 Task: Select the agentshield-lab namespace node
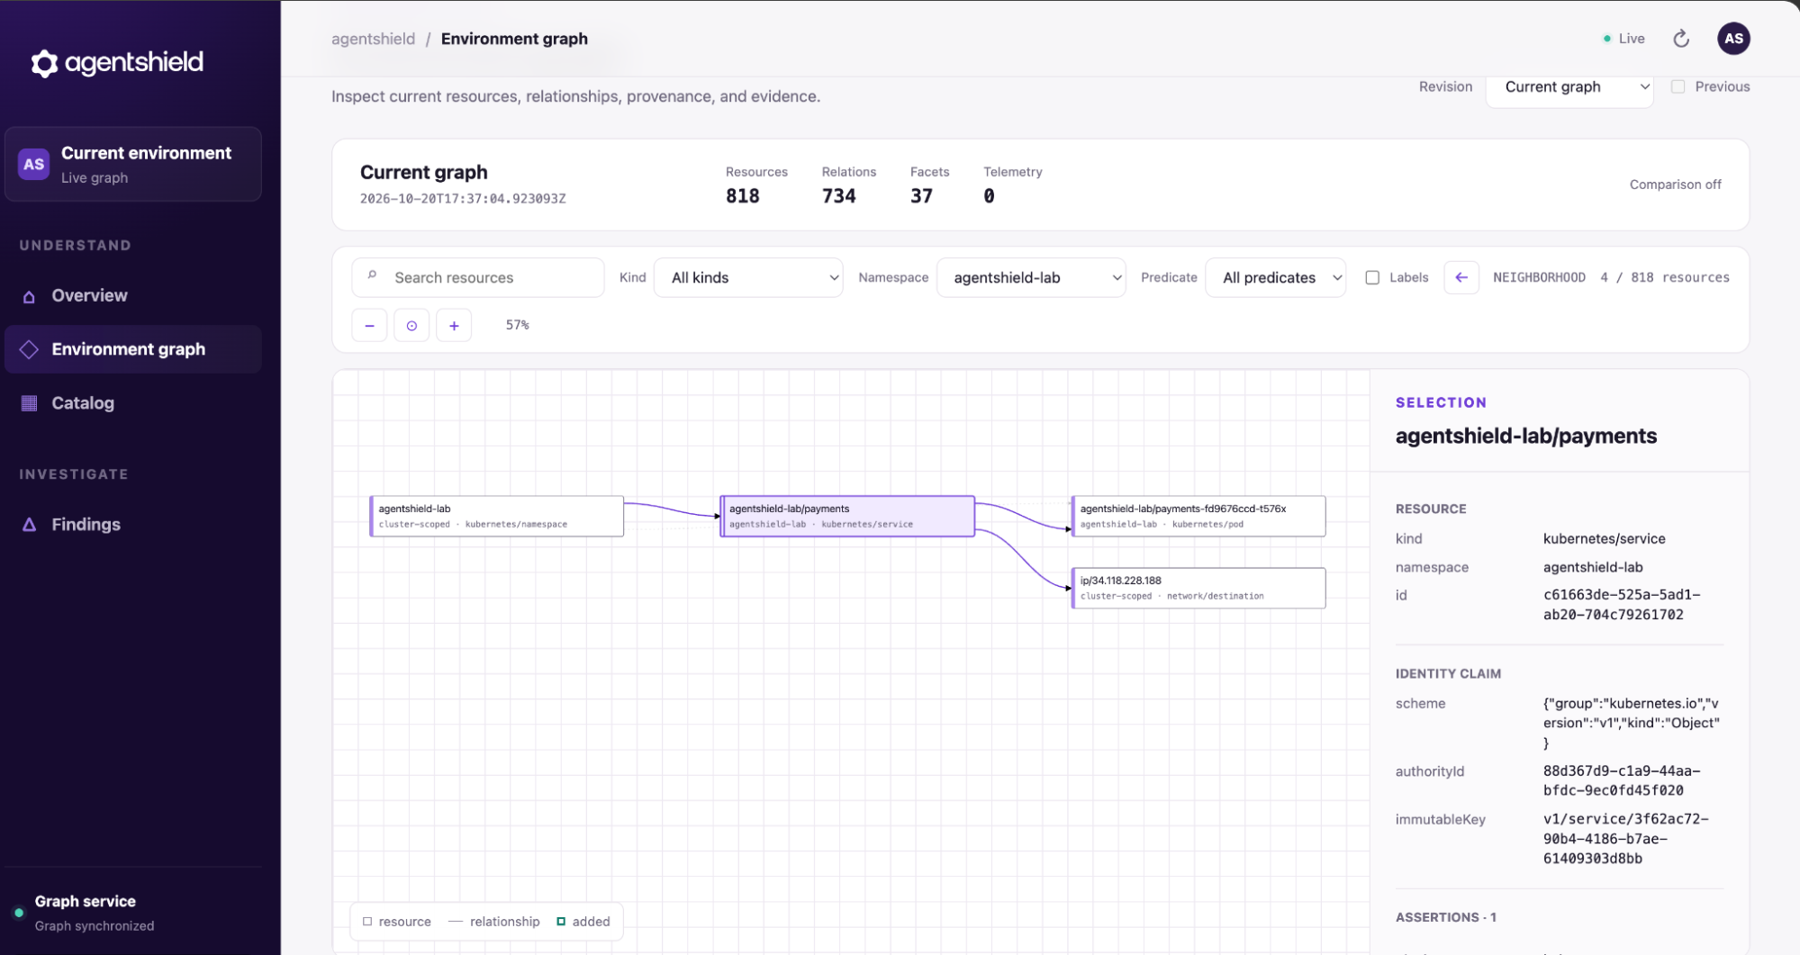[496, 516]
